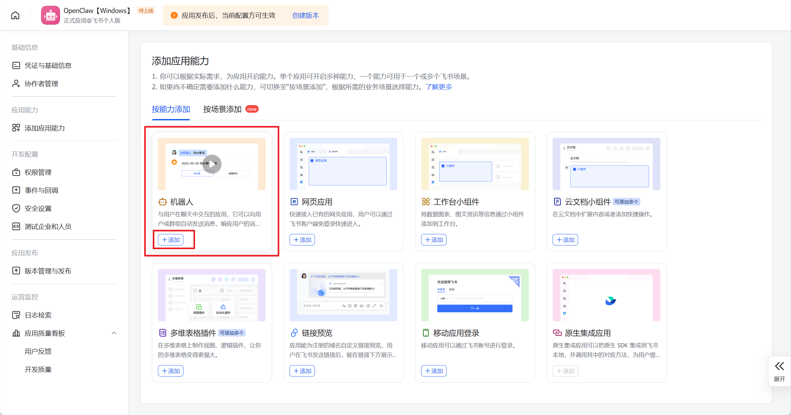
Task: Open 版本管理与发布 page
Action: [x=48, y=271]
